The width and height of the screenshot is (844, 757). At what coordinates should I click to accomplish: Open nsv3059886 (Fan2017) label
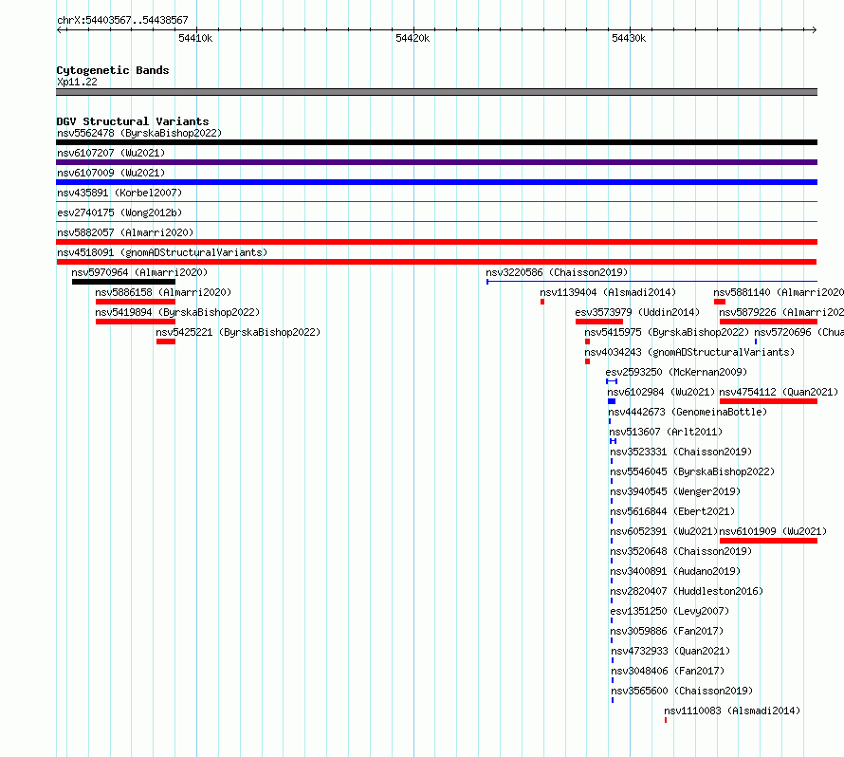click(x=667, y=631)
